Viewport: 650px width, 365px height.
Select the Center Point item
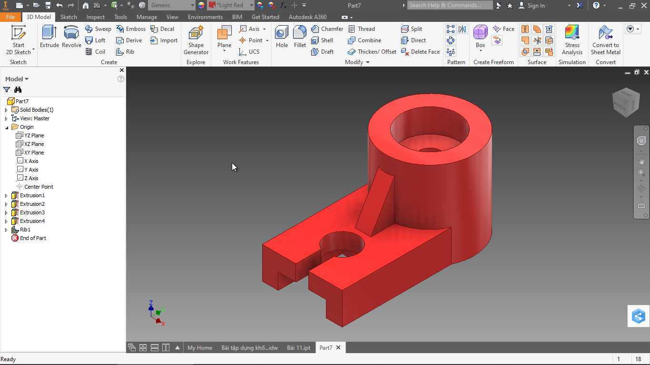pos(34,187)
